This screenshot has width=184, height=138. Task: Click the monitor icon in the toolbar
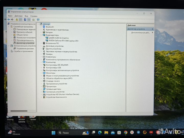[38, 19]
